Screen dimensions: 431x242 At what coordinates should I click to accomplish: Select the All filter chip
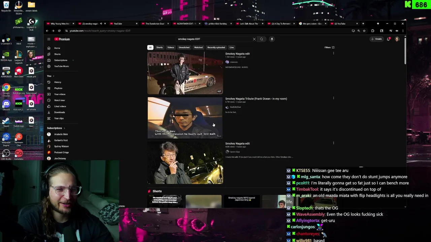pos(150,47)
